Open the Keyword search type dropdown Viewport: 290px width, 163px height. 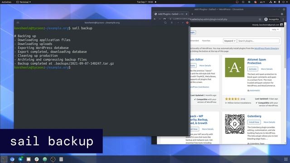[x=230, y=41]
